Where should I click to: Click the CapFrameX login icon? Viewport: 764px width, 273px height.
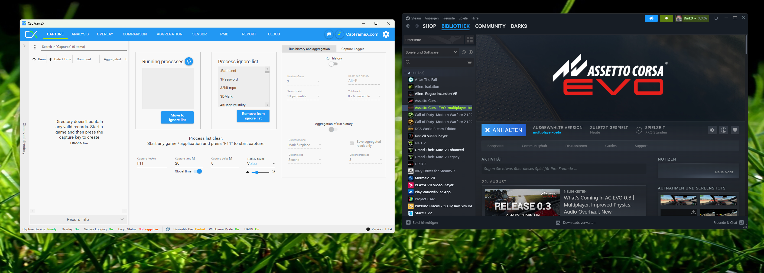coord(340,34)
